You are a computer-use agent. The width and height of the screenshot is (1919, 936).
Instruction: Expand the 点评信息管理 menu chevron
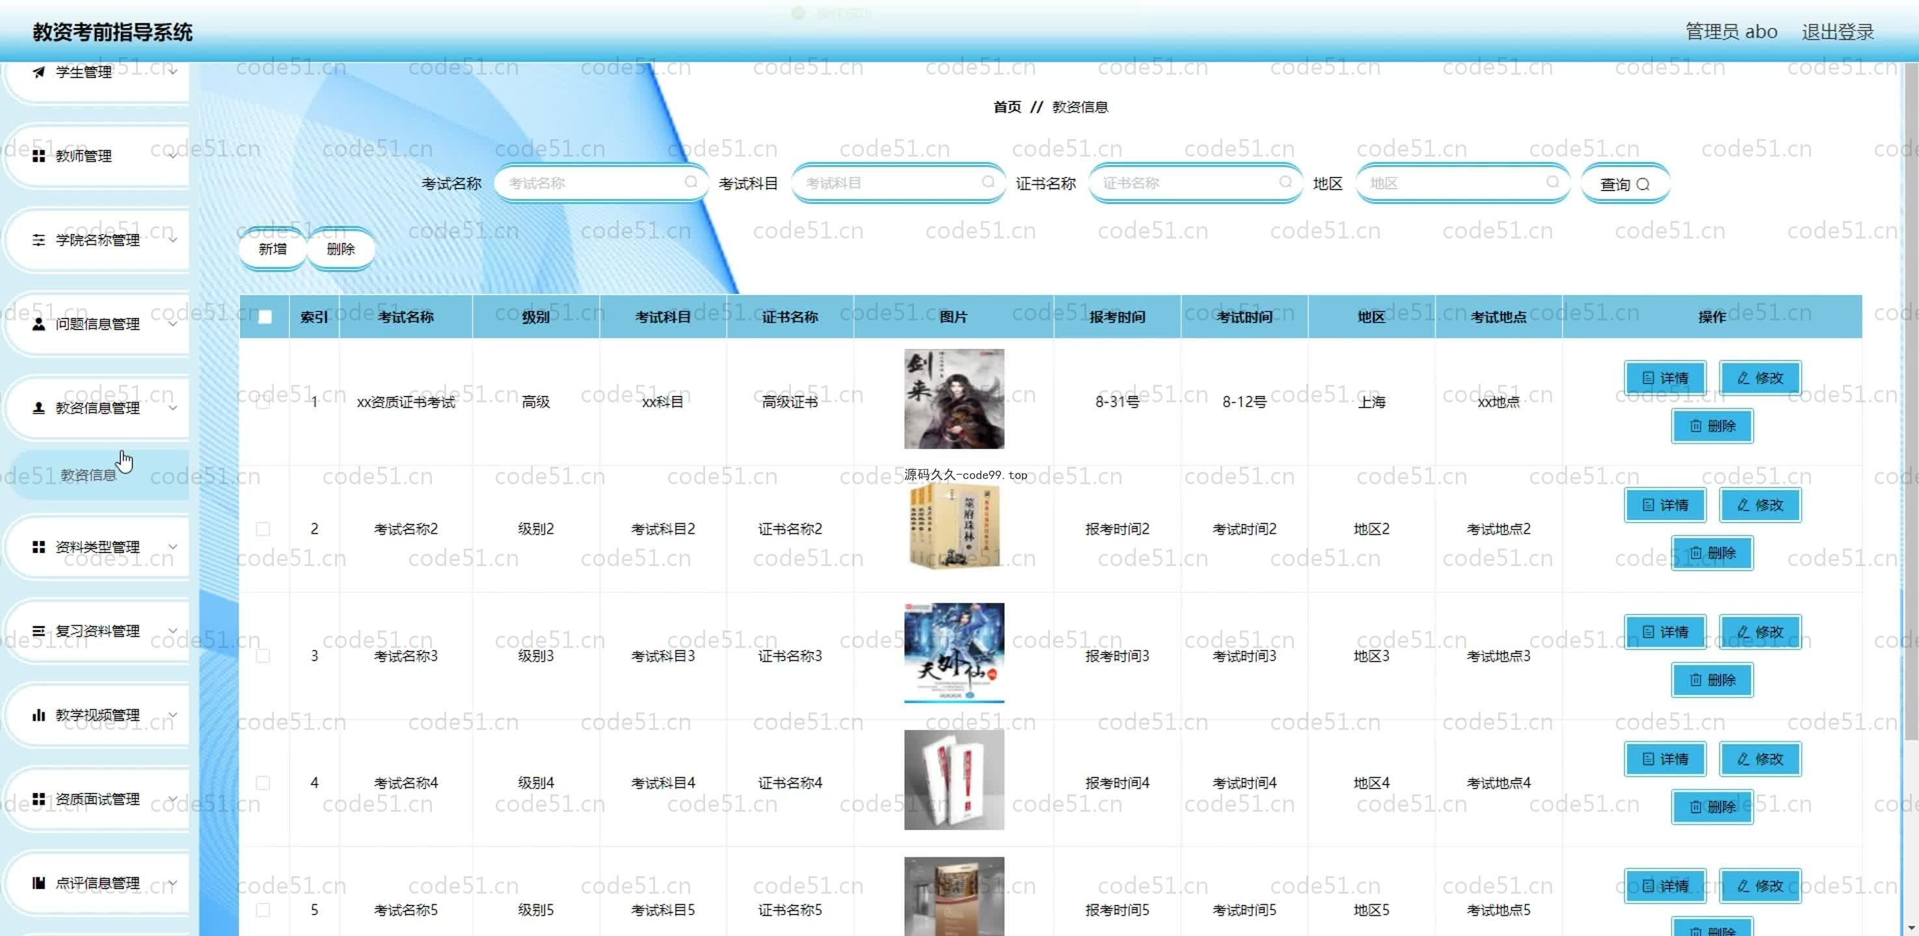click(173, 883)
